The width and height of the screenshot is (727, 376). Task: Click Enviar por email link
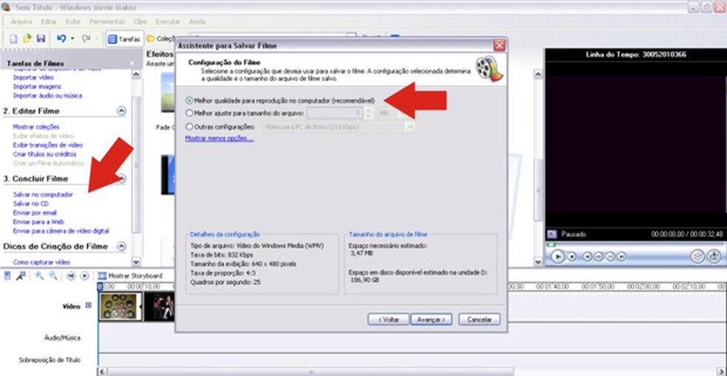(35, 213)
